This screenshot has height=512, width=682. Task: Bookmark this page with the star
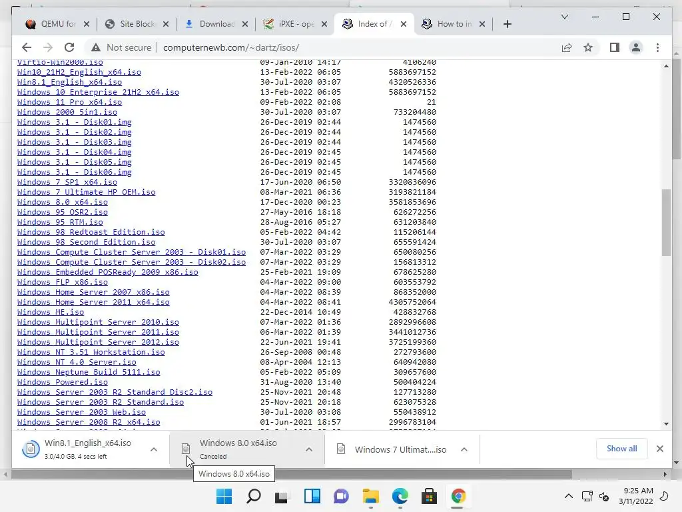tap(588, 47)
